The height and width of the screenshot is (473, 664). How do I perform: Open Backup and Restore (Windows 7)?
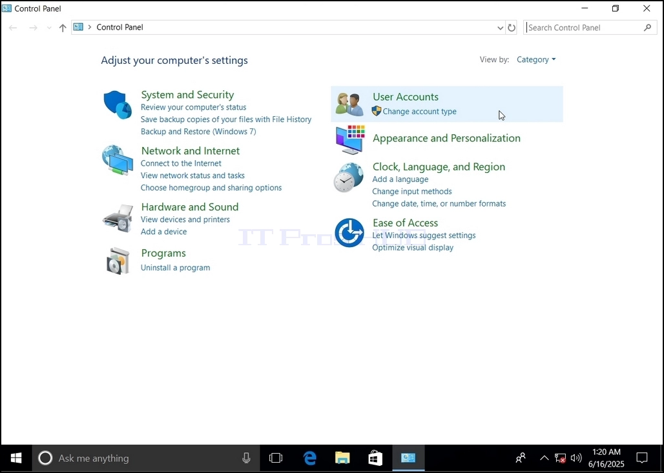[198, 132]
